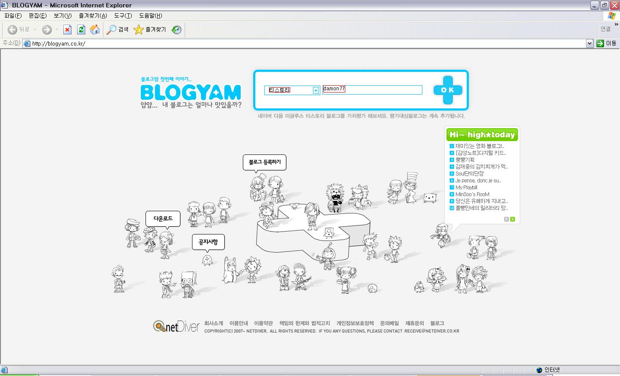
Task: Click RECEIVE@NETDIVER.CO.KR email in the footer
Action: [432, 331]
